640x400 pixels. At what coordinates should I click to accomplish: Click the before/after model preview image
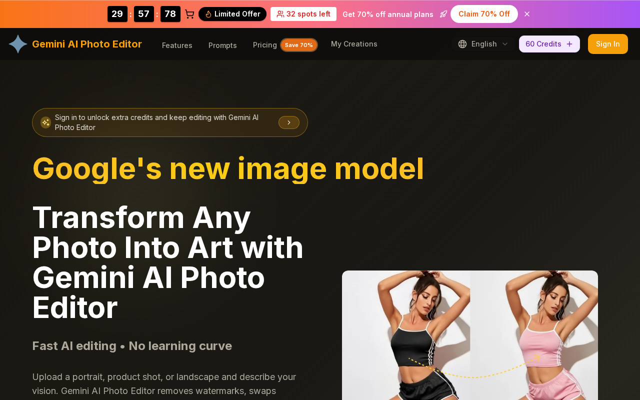(x=470, y=335)
